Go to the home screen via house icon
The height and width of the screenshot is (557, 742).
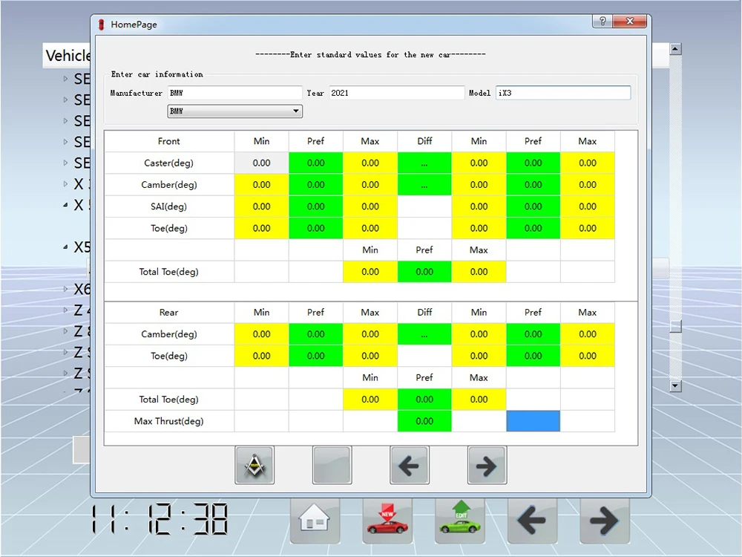point(315,520)
